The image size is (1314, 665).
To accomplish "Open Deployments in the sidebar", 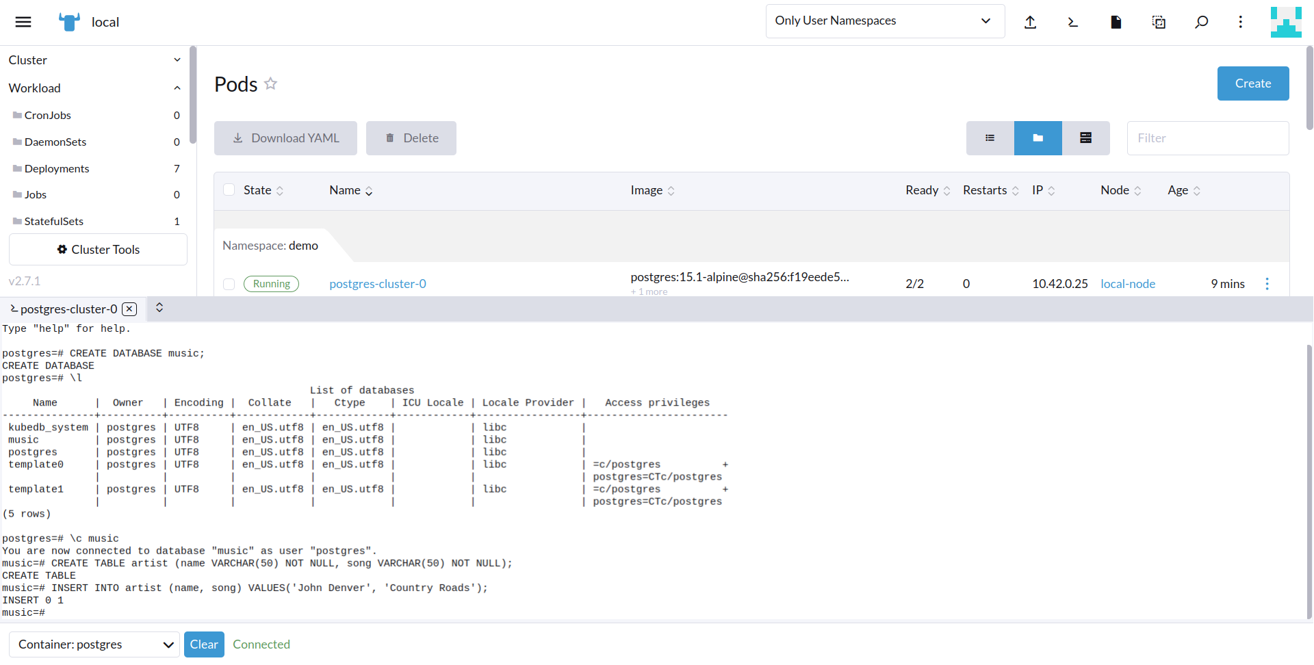I will point(56,168).
